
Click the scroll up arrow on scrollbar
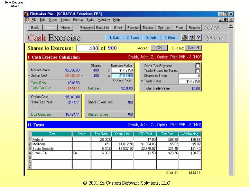(x=231, y=25)
